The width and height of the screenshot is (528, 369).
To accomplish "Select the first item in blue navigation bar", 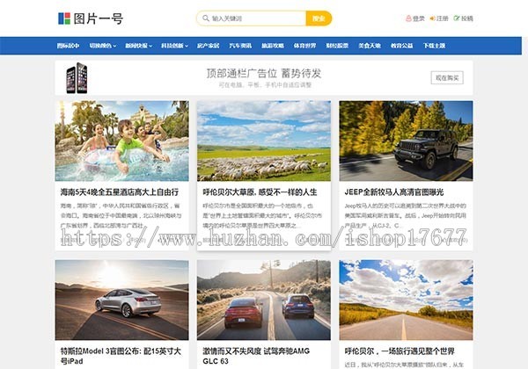I will 68,46.
